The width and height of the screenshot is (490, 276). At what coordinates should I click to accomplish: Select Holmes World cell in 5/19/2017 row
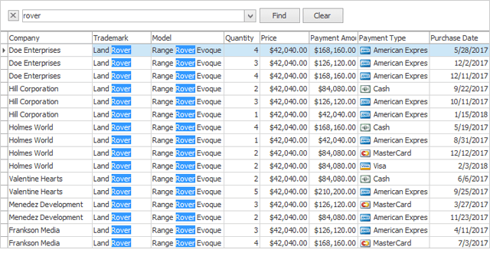50,127
